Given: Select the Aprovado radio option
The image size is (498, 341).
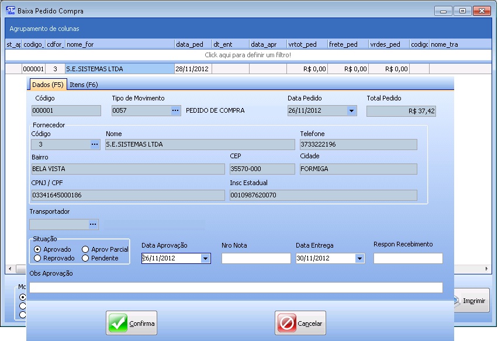Looking at the screenshot, I should 38,249.
